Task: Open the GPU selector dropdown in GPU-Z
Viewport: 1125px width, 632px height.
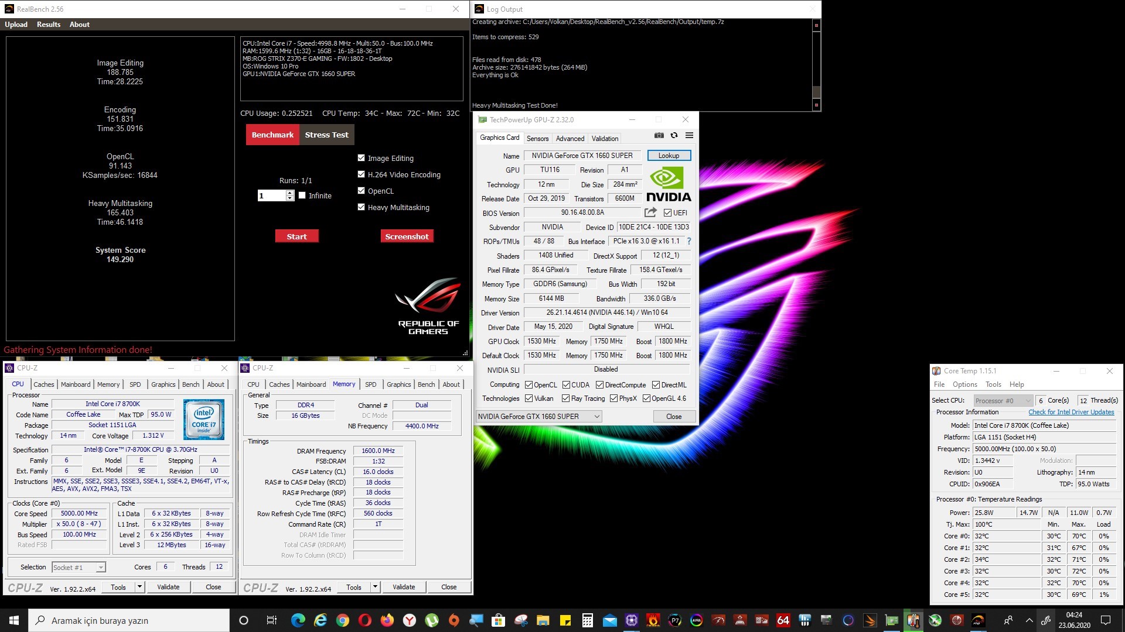Action: 538,417
